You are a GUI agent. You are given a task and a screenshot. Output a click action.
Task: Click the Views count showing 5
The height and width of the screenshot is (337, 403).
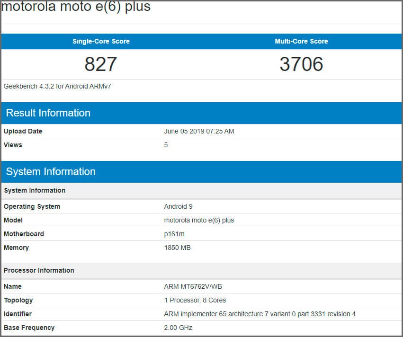165,145
